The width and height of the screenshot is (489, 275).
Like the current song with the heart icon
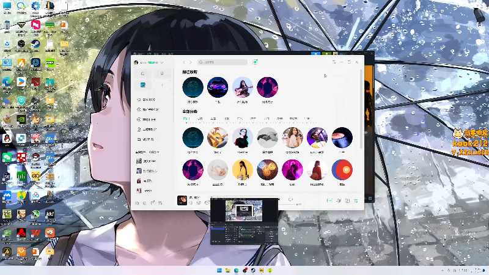191,203
